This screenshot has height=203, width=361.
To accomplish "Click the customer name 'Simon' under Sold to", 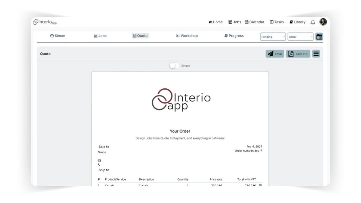I will coord(102,152).
